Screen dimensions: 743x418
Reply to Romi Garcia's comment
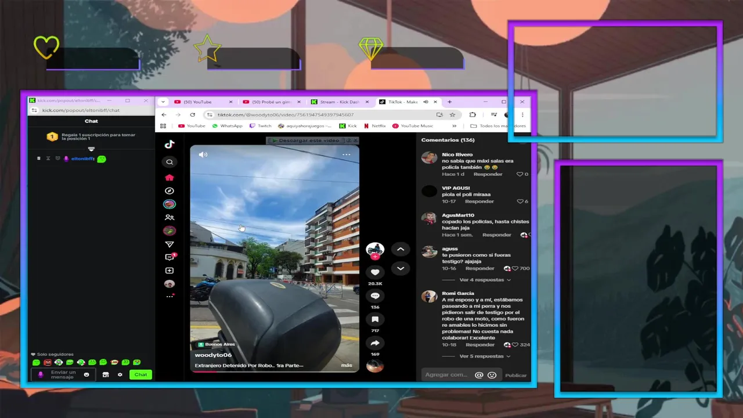[479, 345]
